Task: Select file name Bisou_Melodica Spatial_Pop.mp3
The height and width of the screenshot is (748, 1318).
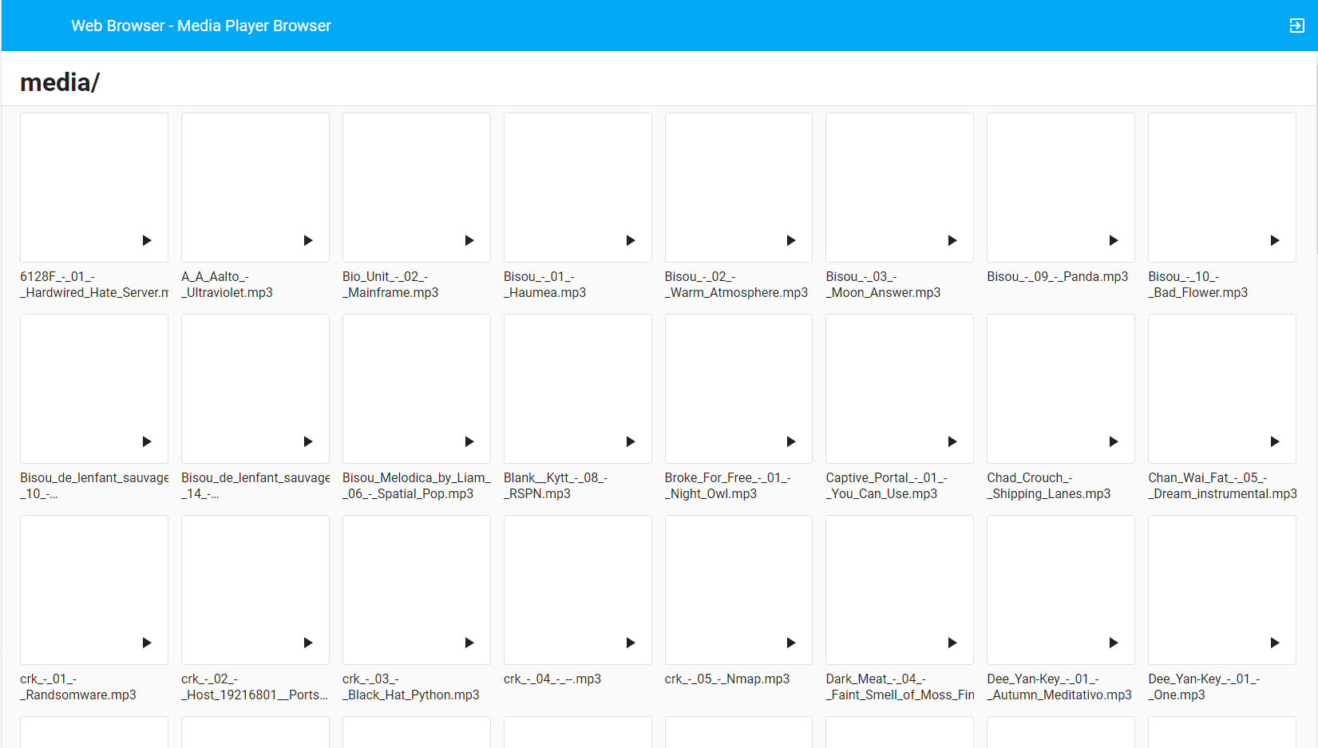Action: click(x=417, y=486)
